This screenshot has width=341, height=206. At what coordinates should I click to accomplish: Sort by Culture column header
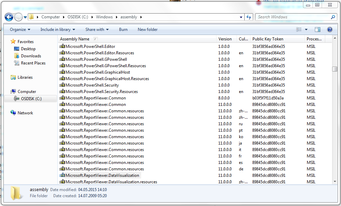[243, 39]
